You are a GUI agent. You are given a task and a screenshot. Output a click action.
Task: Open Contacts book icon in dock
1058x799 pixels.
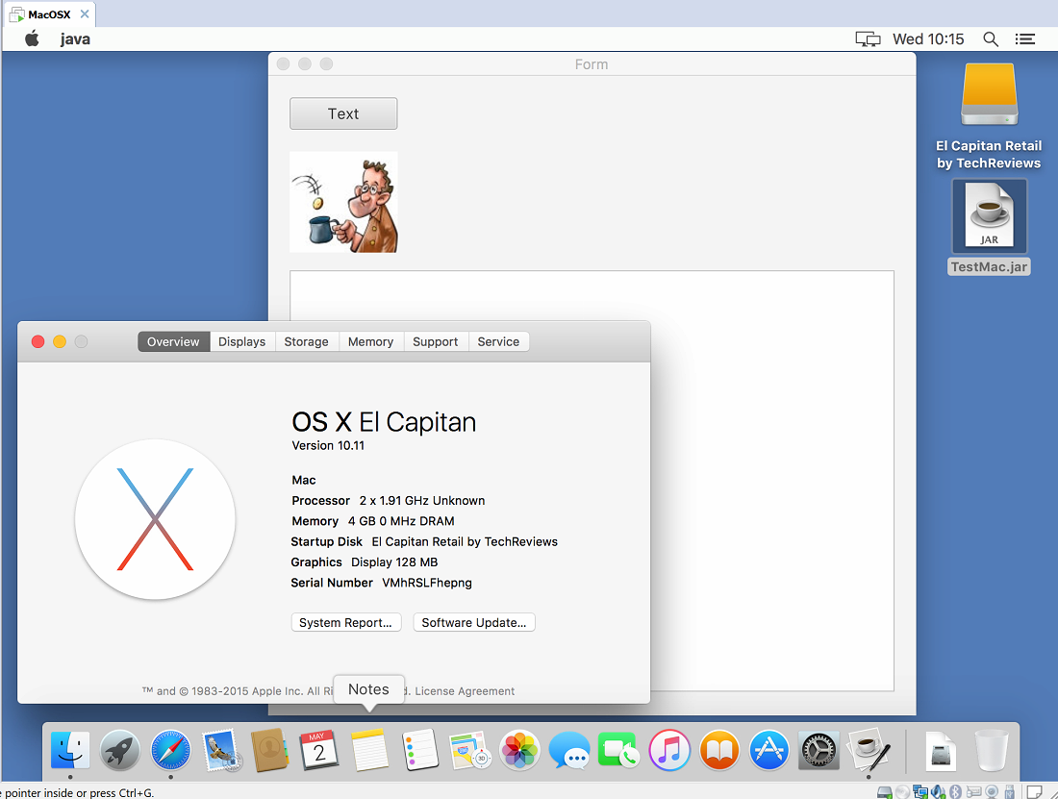click(270, 751)
